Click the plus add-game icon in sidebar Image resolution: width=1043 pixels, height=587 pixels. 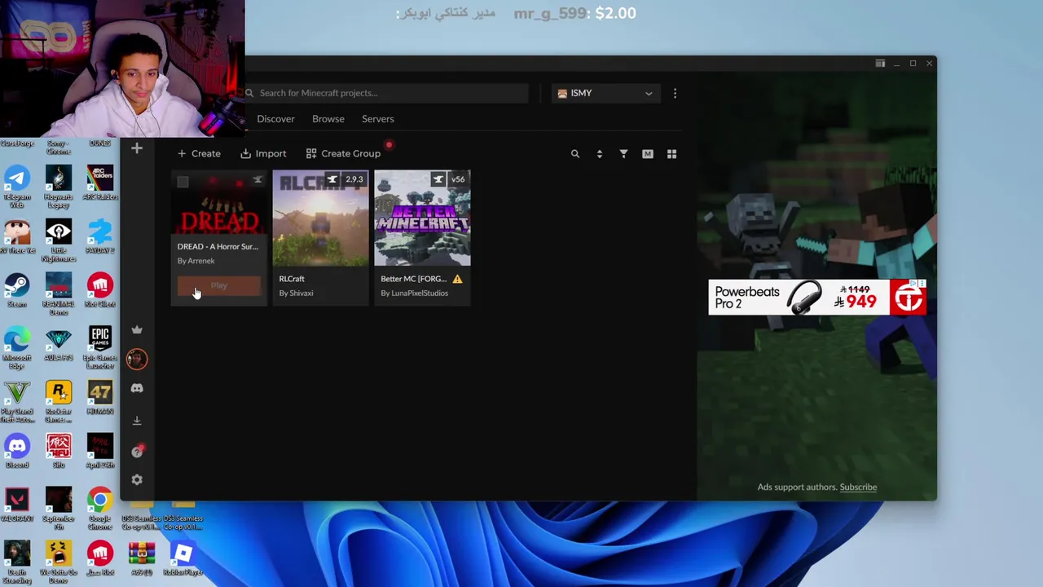(137, 148)
